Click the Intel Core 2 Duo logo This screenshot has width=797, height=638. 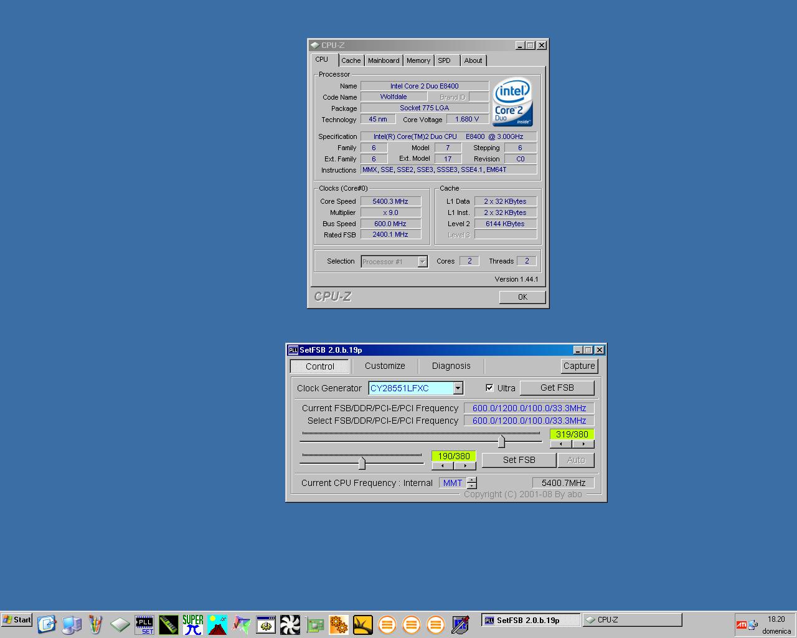click(512, 102)
